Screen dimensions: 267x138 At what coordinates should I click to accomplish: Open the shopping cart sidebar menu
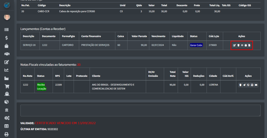click(7, 86)
